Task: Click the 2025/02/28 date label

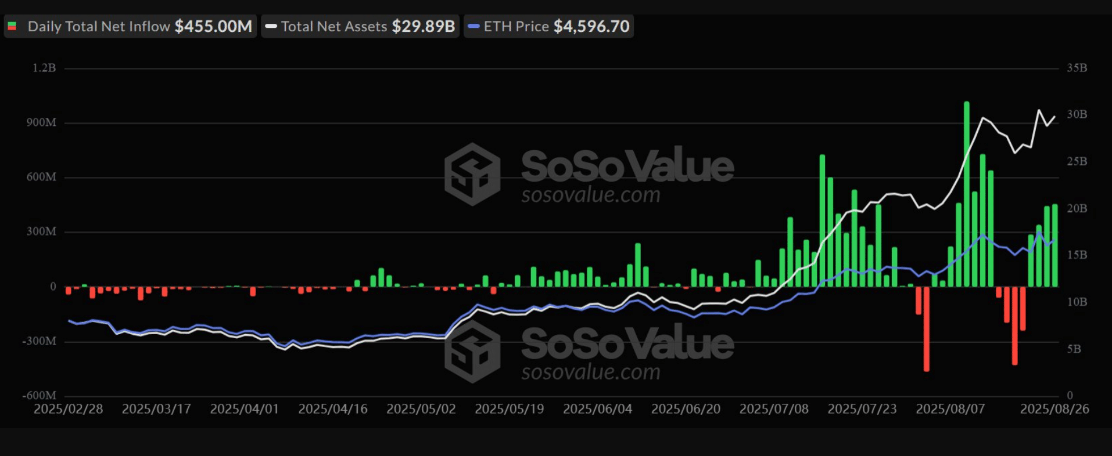Action: 69,409
